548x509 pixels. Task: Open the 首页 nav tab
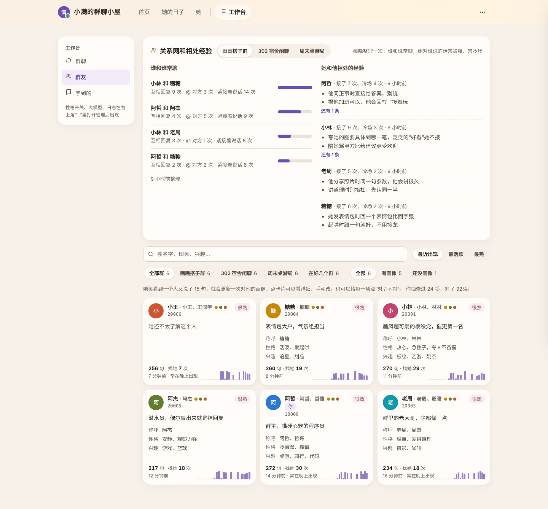pos(144,12)
